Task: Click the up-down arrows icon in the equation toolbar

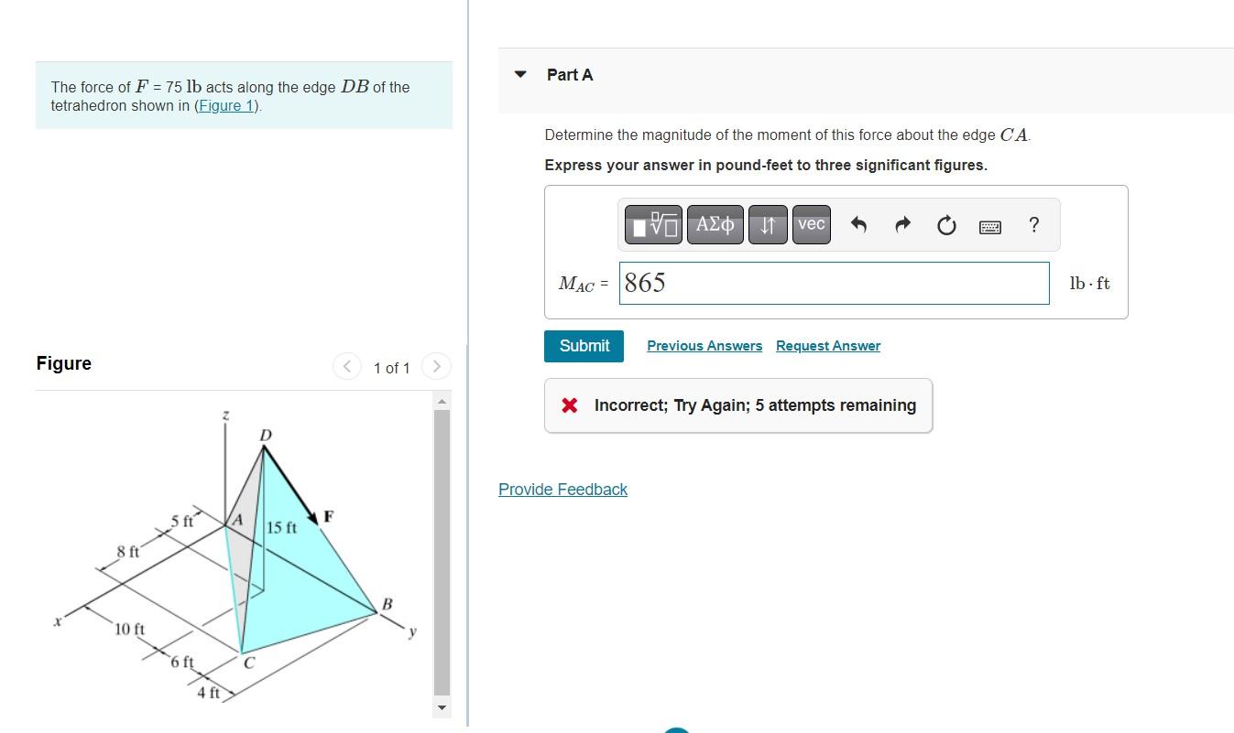Action: point(768,224)
